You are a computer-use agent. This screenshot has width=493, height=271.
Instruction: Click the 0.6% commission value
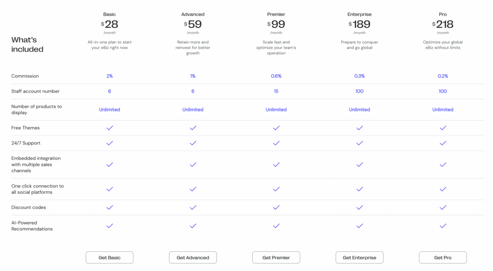click(276, 76)
